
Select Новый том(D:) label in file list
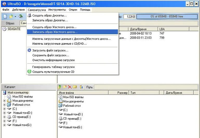73,114
